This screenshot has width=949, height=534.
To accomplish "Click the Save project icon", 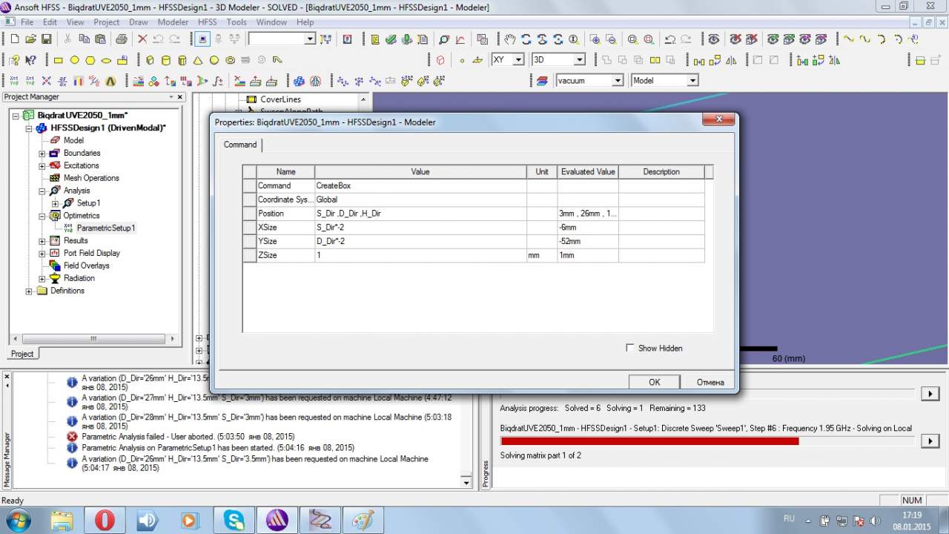I will [47, 39].
